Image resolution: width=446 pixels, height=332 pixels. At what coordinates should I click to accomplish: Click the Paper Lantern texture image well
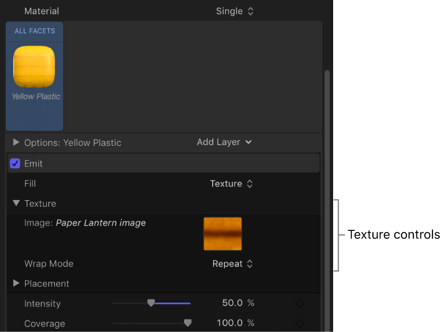(222, 234)
